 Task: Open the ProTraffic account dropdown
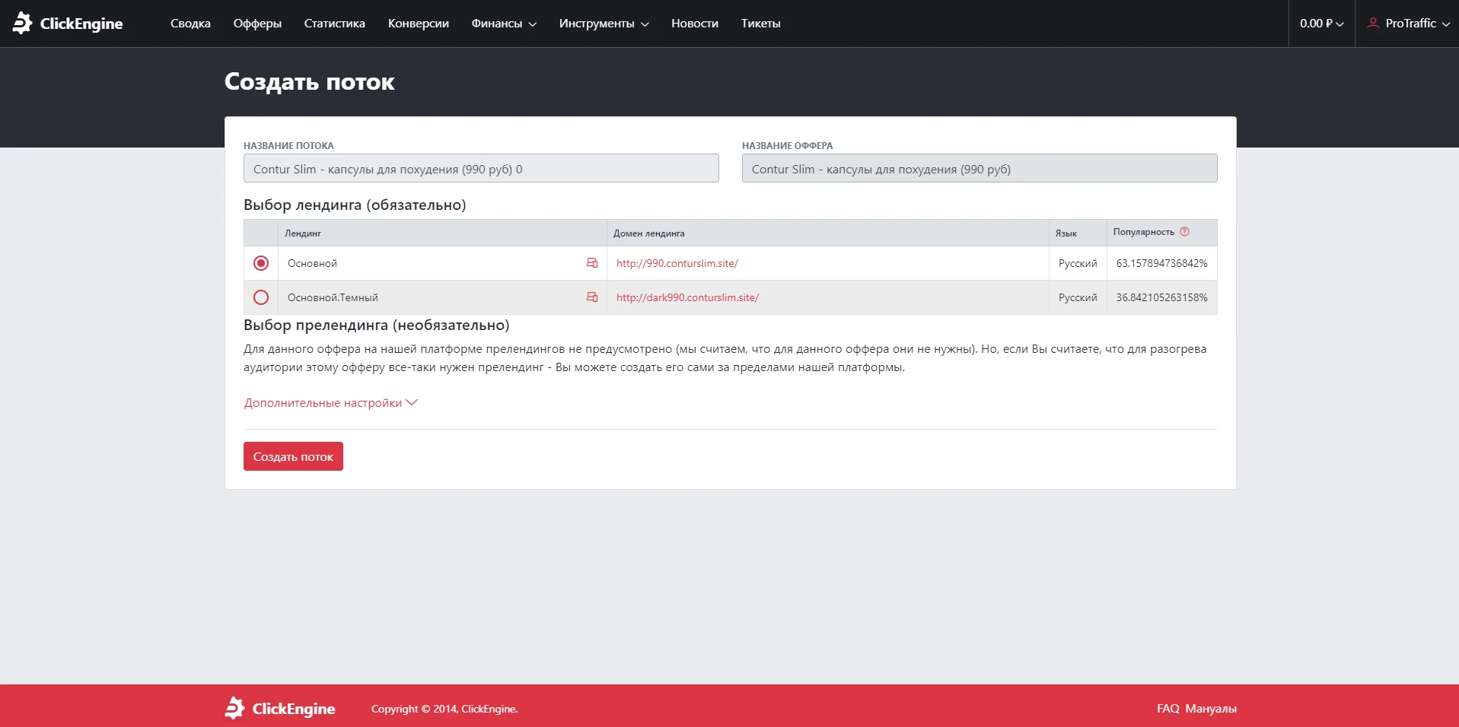click(x=1409, y=24)
